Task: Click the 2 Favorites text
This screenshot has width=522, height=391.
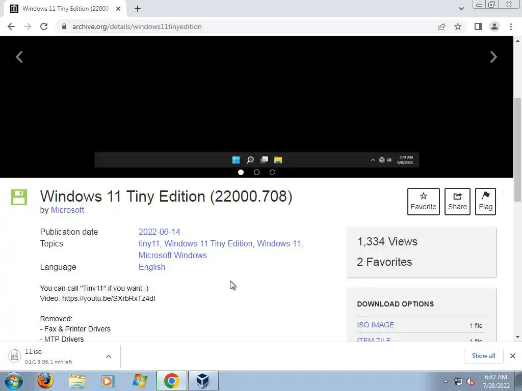Action: (384, 262)
